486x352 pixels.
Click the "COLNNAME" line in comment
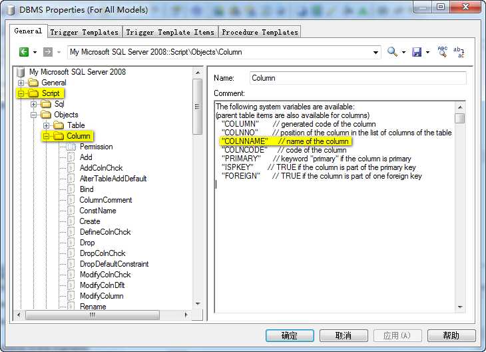point(285,141)
